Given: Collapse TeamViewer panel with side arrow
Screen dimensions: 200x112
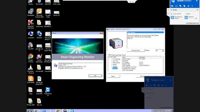Looking at the screenshot, I should point(168,10).
